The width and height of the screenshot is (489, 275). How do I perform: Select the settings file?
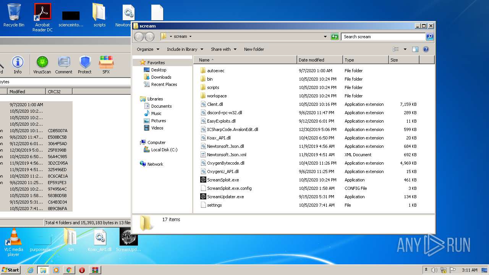(214, 205)
